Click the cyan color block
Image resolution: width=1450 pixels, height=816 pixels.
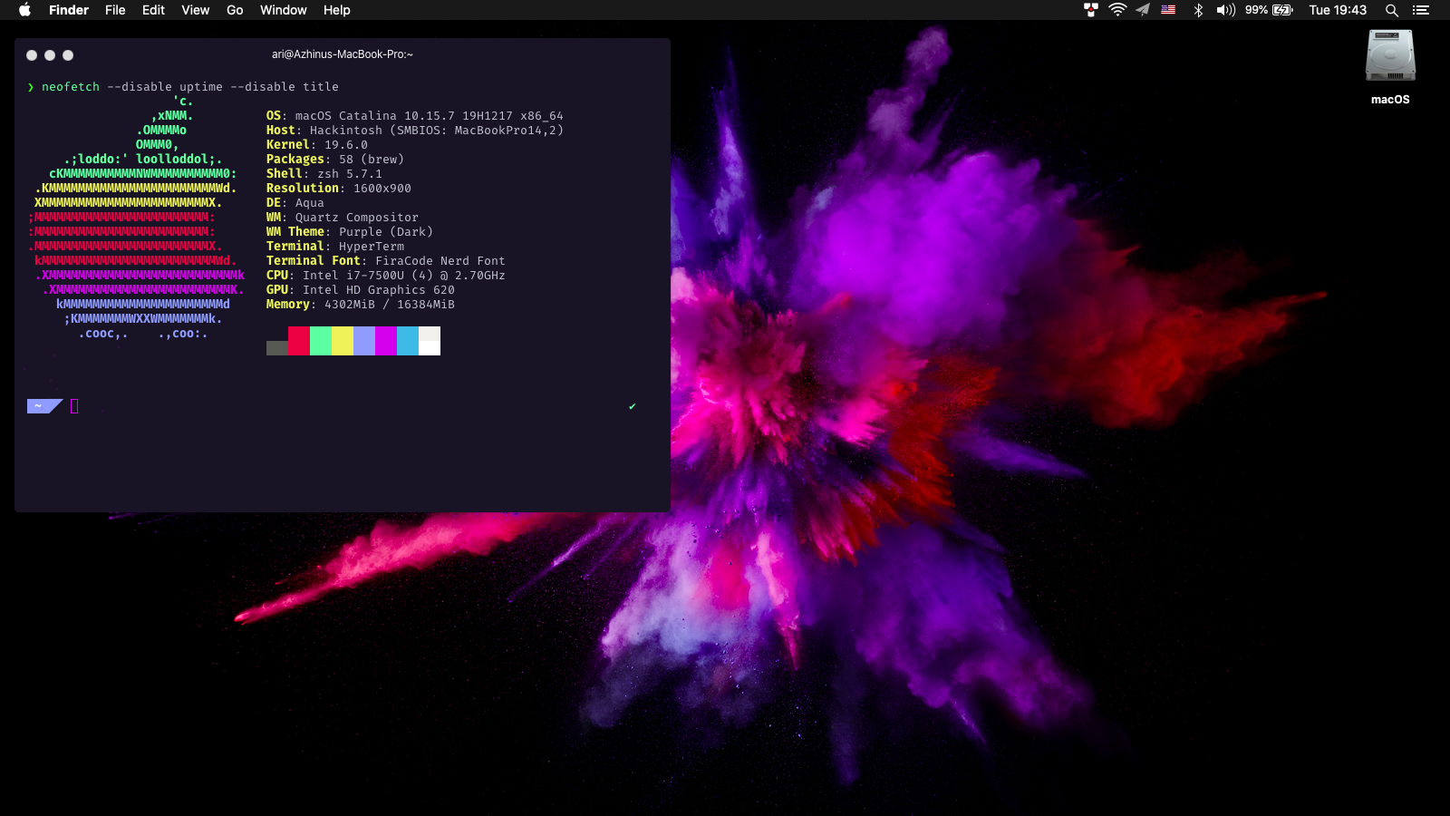click(x=408, y=341)
